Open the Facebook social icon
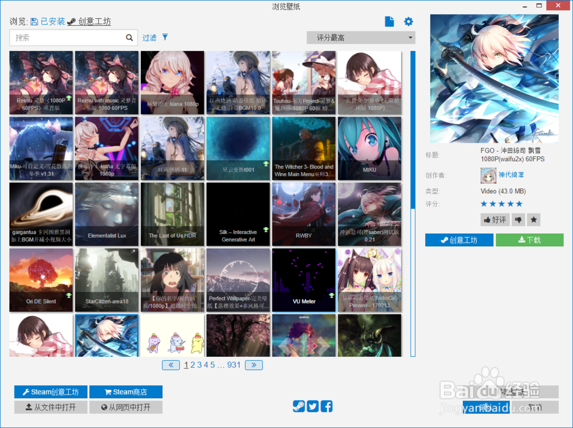The width and height of the screenshot is (573, 428). pyautogui.click(x=327, y=406)
